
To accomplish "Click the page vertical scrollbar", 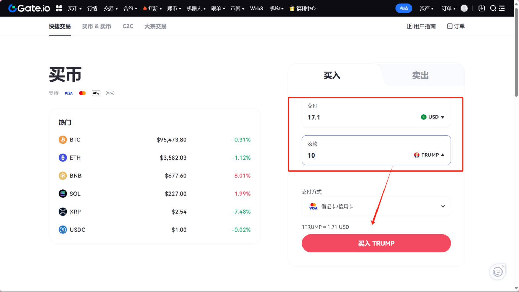I will [516, 52].
